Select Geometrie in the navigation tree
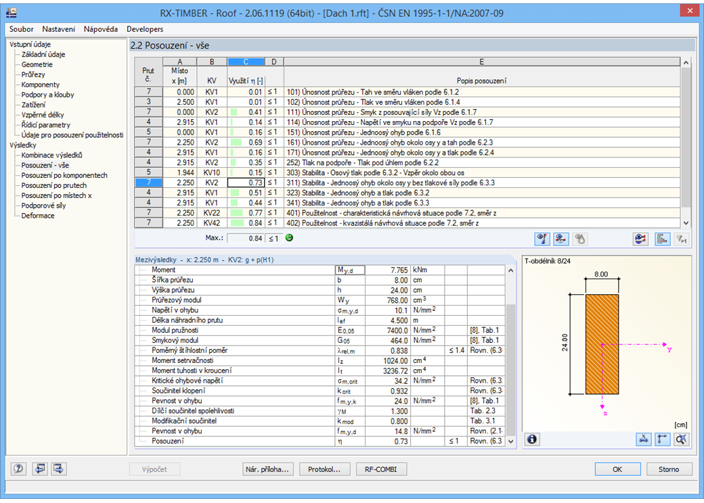Screen dimensions: 704x503 (x=37, y=64)
